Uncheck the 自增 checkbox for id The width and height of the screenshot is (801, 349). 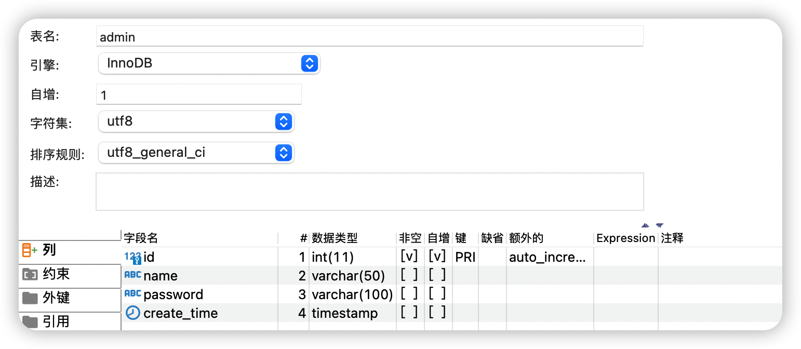[x=438, y=256]
